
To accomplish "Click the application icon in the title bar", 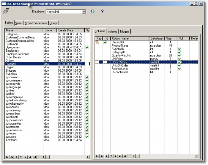I will (4, 4).
